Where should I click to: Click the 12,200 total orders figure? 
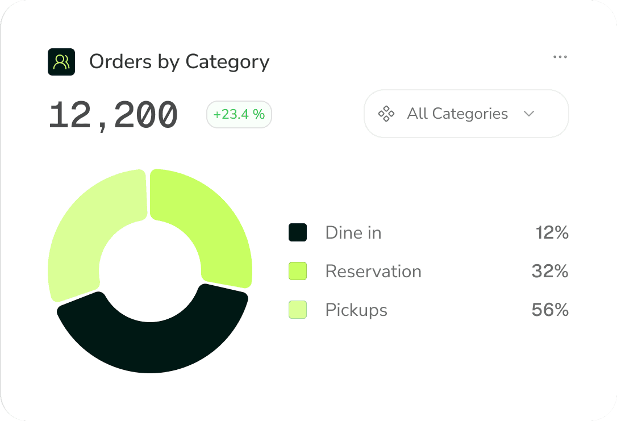113,115
